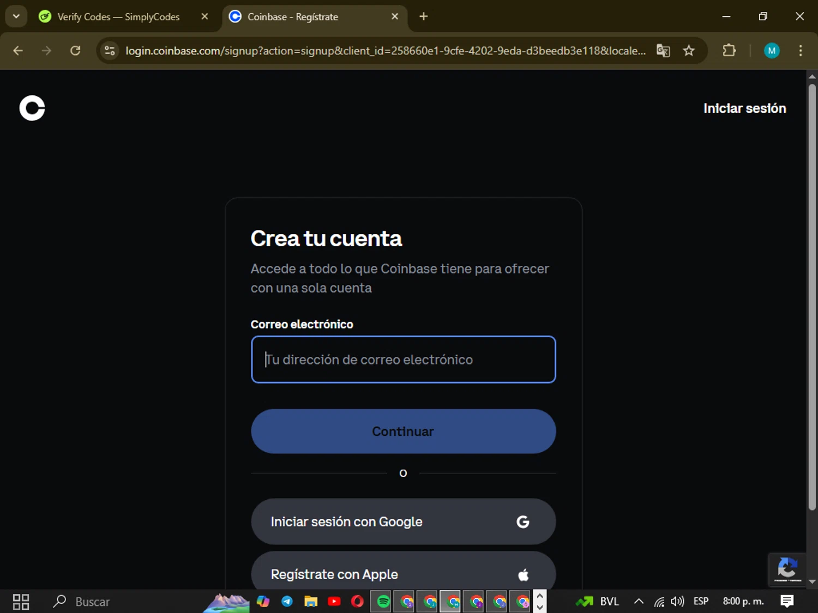818x613 pixels.
Task: Open Wi-Fi network settings icon
Action: point(659,602)
